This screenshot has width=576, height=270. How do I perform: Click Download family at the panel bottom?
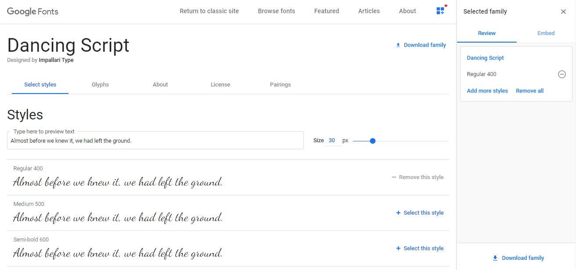point(518,258)
